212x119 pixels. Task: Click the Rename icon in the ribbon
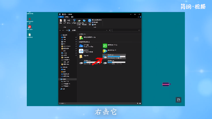[69, 21]
